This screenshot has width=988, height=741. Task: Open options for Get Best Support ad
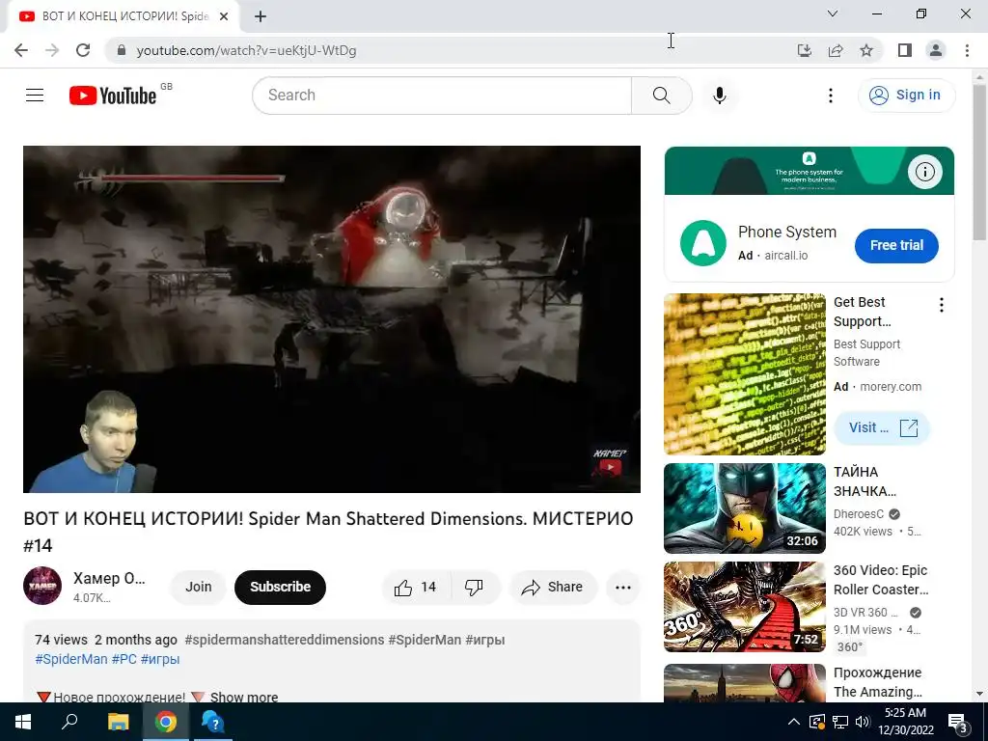point(942,306)
